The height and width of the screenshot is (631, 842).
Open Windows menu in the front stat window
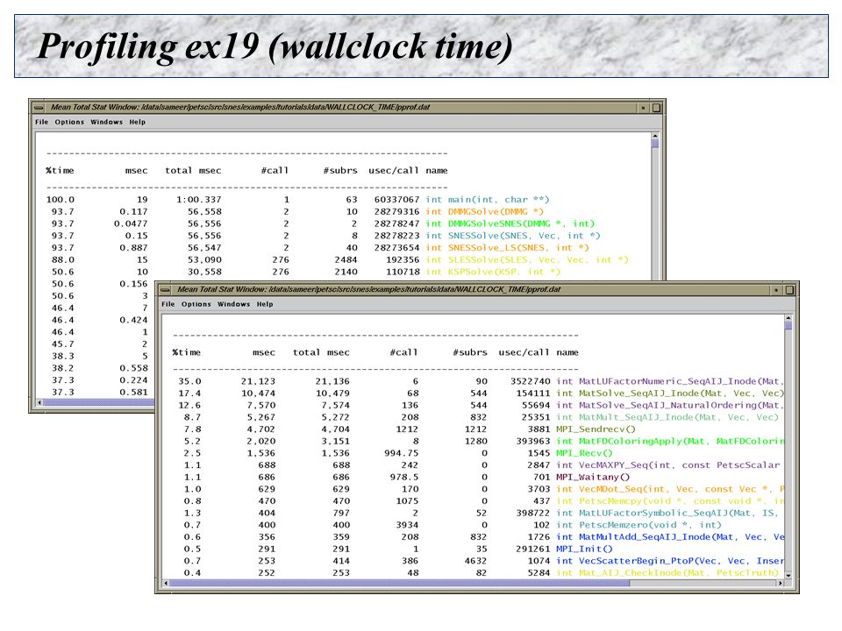pos(233,304)
